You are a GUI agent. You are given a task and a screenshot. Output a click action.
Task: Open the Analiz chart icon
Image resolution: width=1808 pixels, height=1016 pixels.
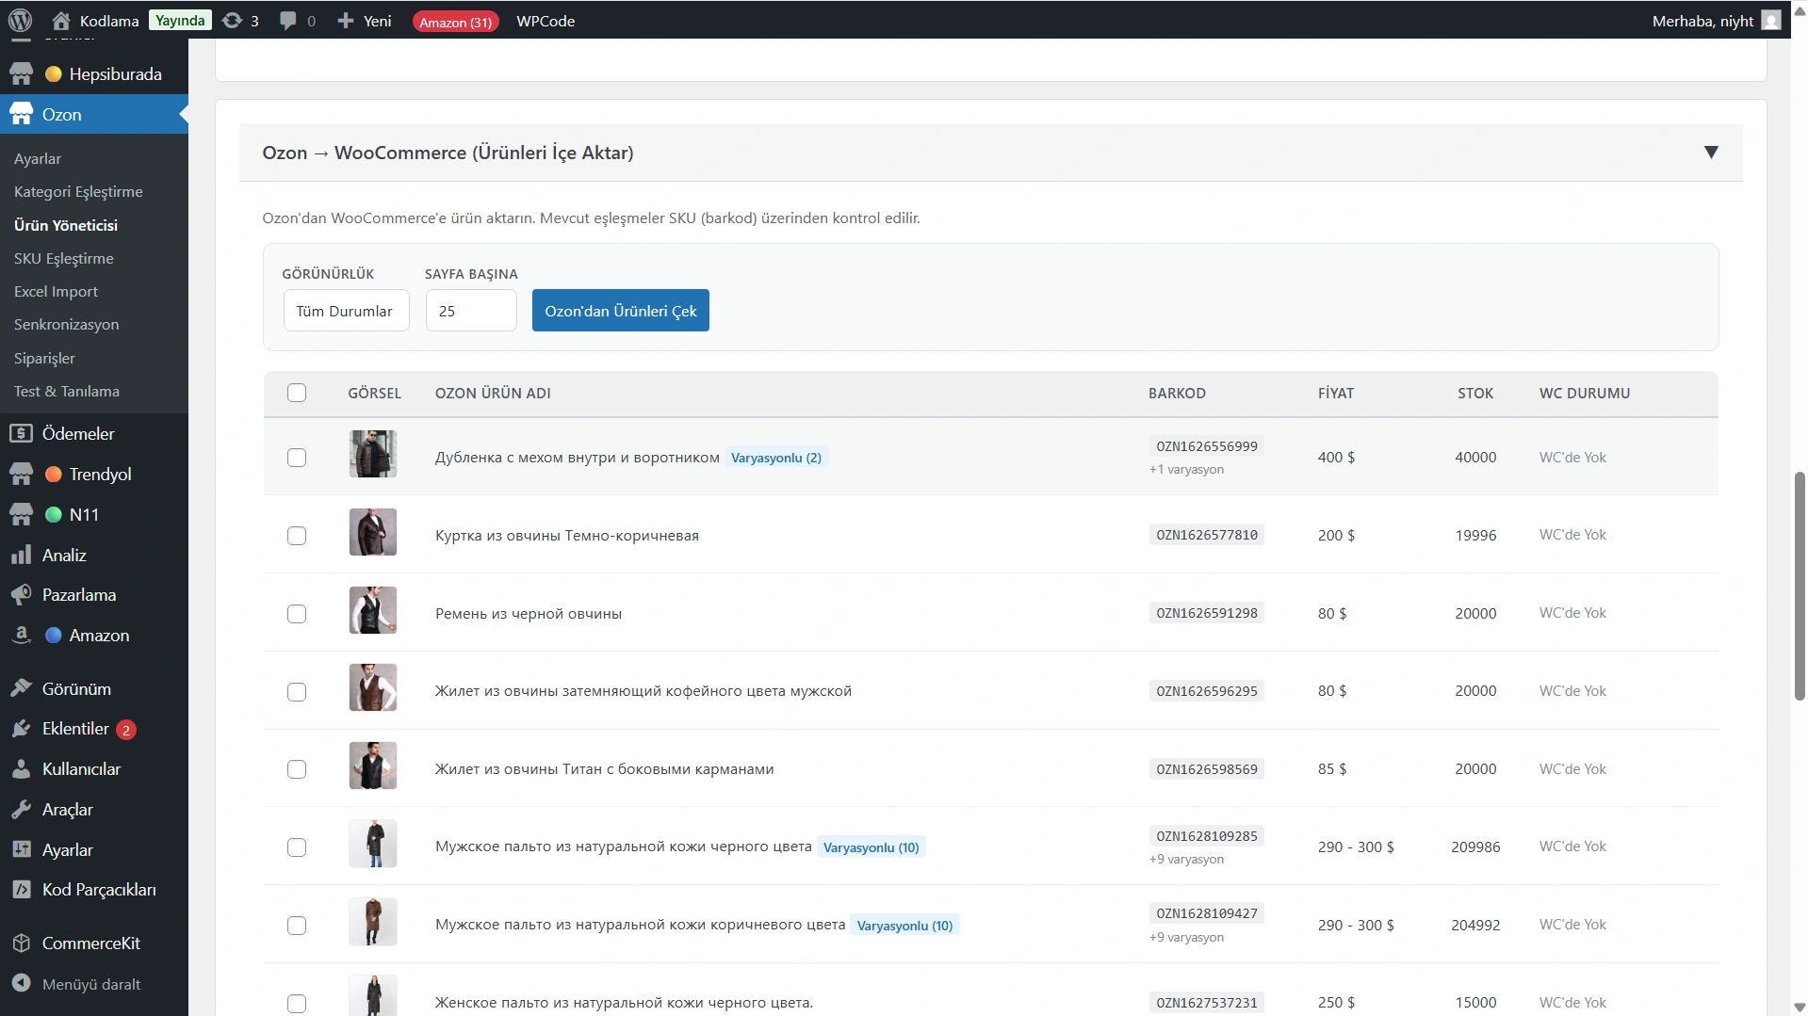21,556
